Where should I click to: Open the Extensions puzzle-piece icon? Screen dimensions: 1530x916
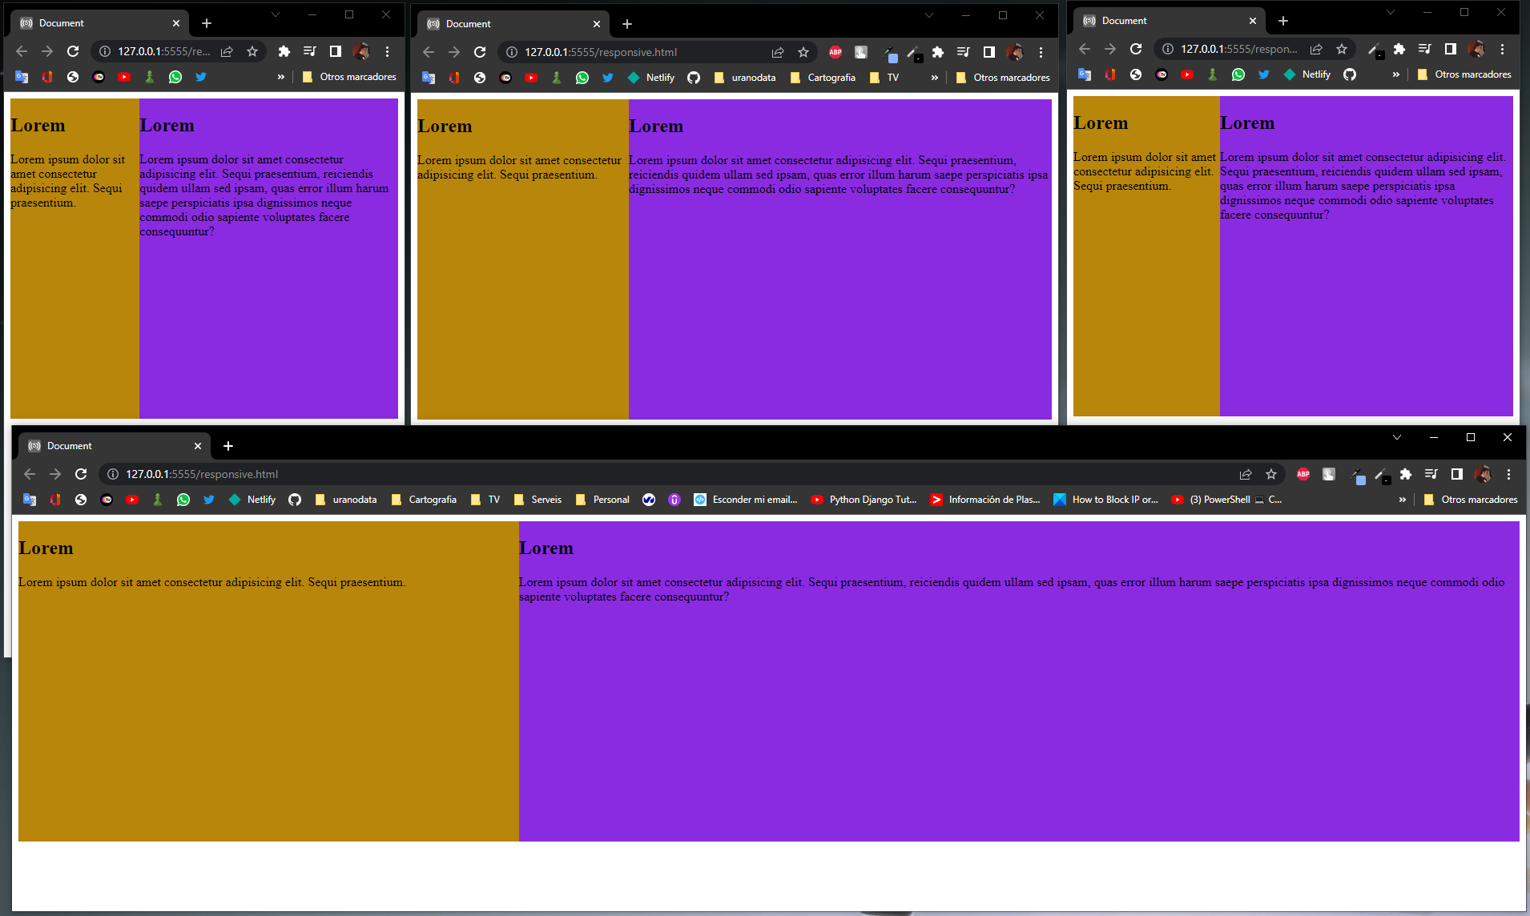click(x=1405, y=474)
